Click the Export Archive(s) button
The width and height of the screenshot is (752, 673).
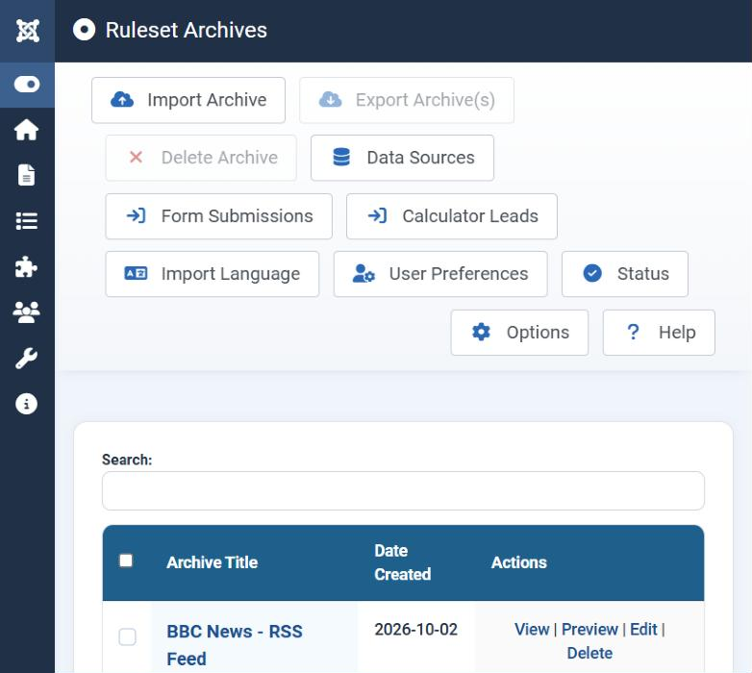(407, 100)
